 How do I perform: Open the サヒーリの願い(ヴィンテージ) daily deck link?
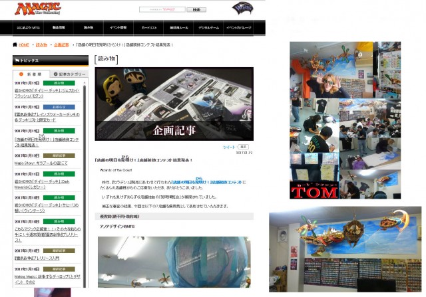click(x=47, y=208)
